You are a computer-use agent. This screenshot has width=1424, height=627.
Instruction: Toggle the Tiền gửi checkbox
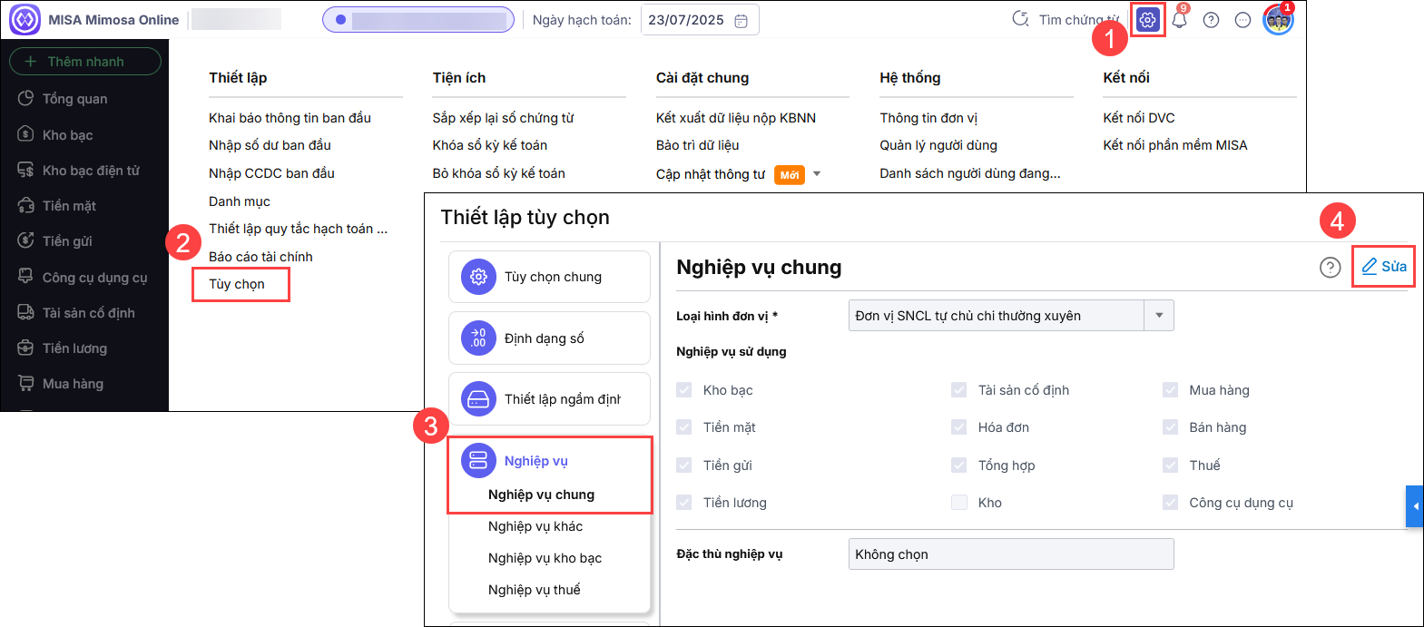click(x=684, y=465)
